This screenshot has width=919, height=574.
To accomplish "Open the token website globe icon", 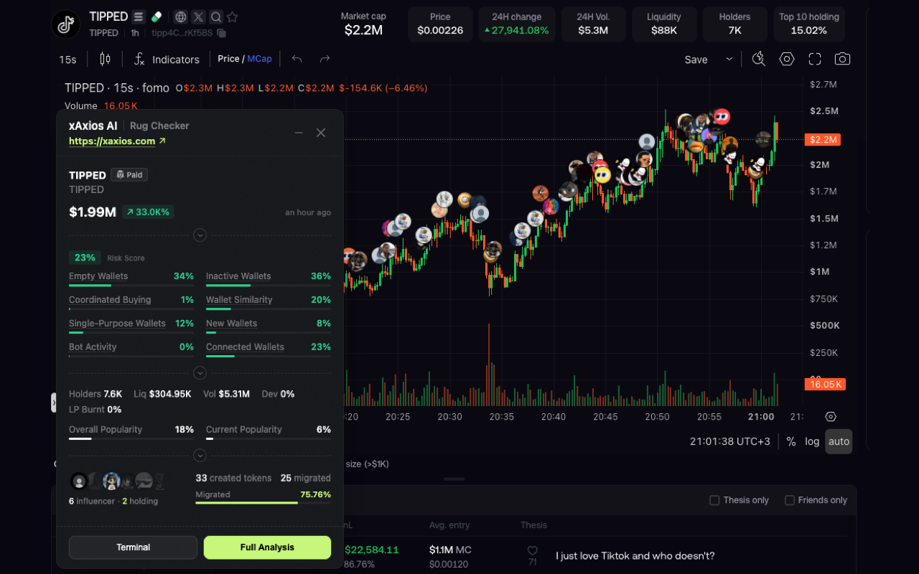I will click(x=181, y=17).
